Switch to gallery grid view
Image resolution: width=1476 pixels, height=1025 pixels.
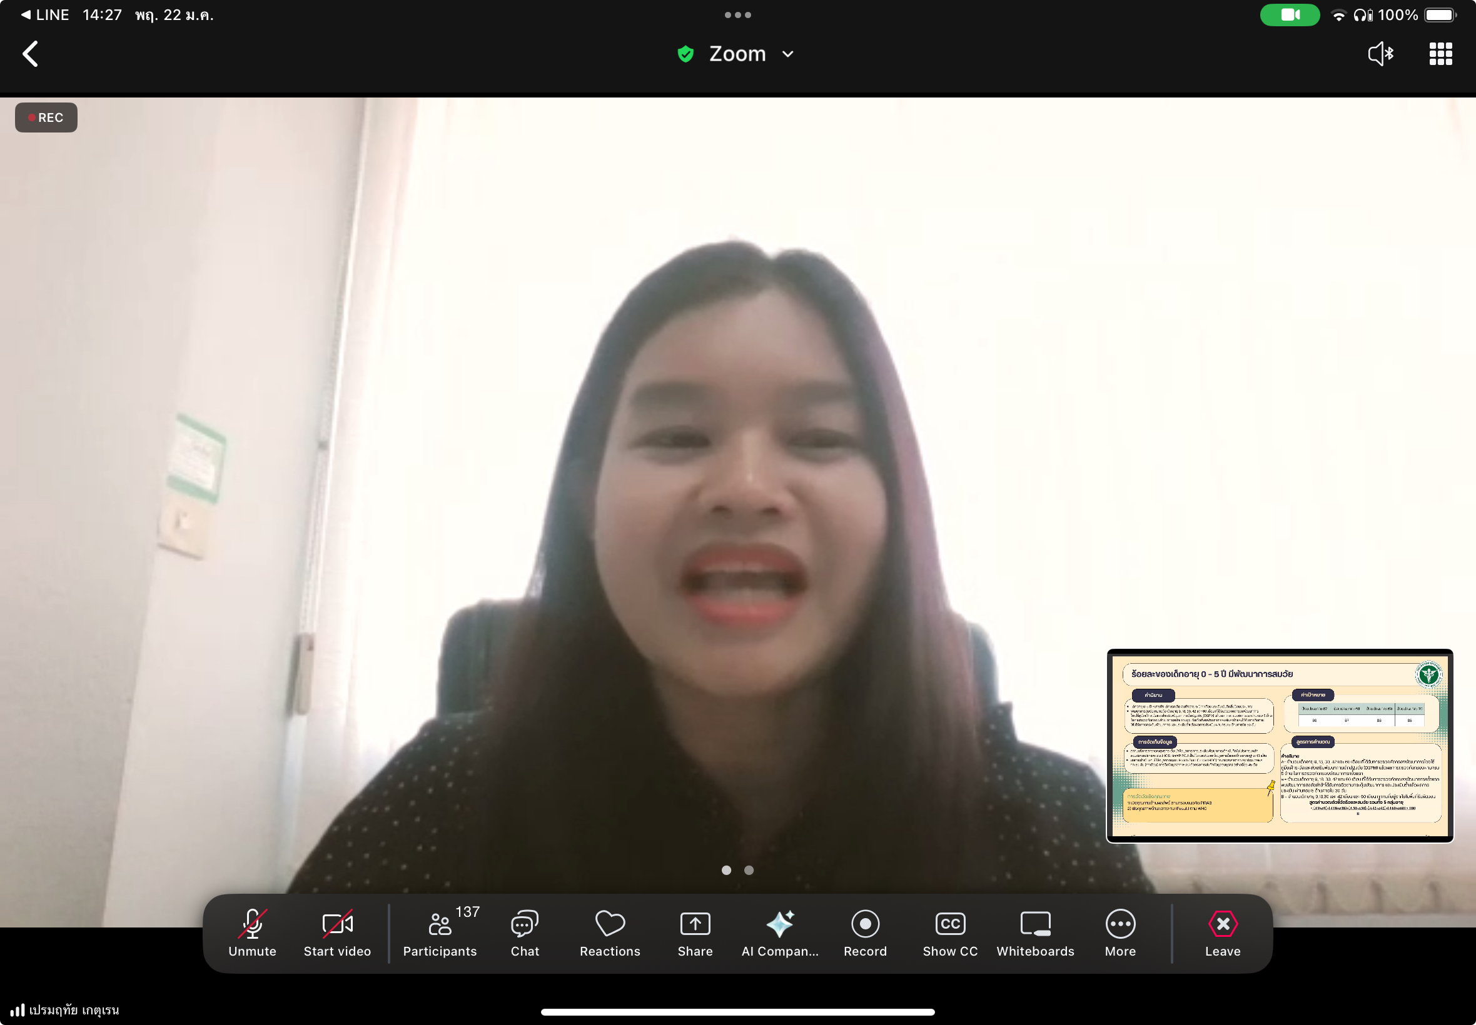click(x=1440, y=54)
